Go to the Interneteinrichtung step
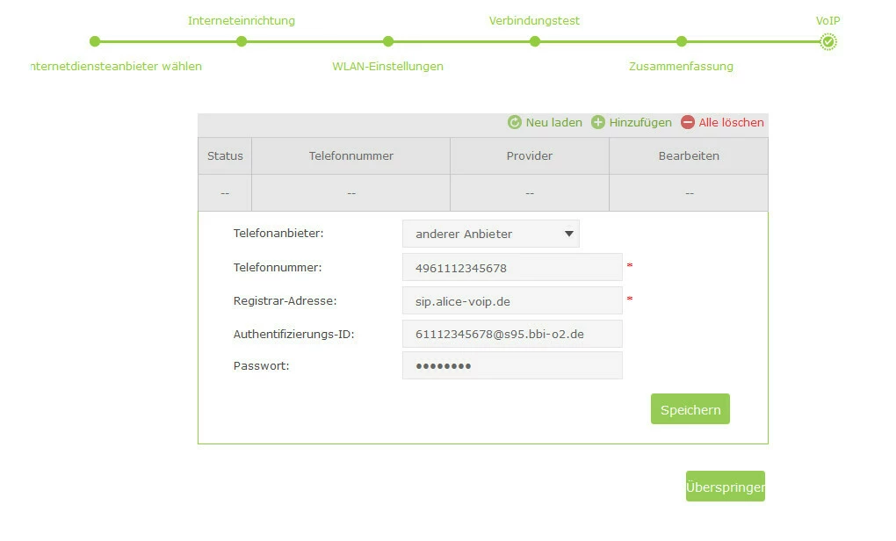The height and width of the screenshot is (541, 896). coord(242,20)
